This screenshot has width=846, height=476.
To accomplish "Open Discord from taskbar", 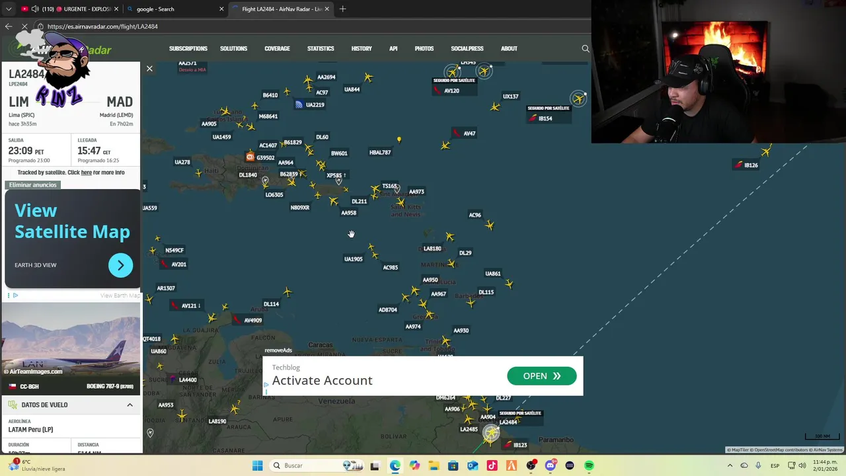I will [550, 465].
